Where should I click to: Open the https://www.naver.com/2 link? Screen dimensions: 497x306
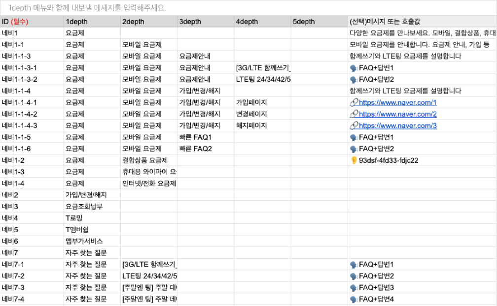click(x=397, y=114)
